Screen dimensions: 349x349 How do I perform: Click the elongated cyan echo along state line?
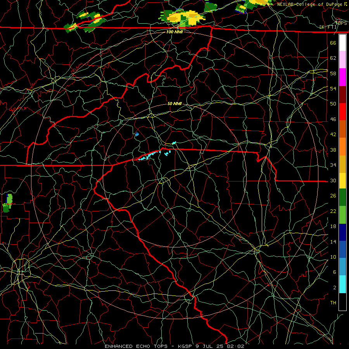click(x=149, y=155)
